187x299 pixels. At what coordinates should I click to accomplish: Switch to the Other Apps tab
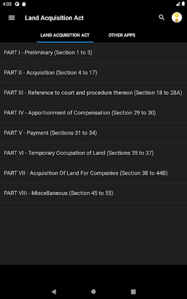122,35
